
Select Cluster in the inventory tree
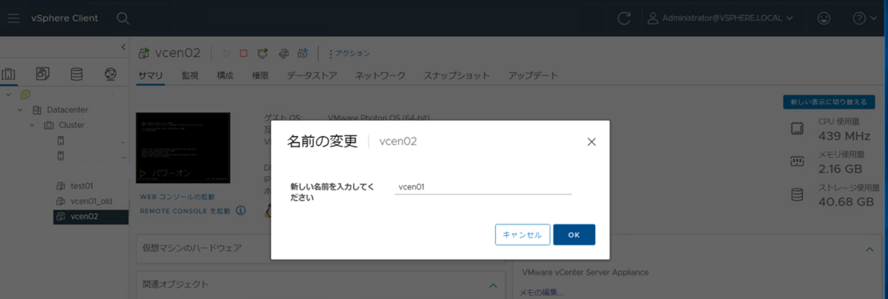pos(72,125)
